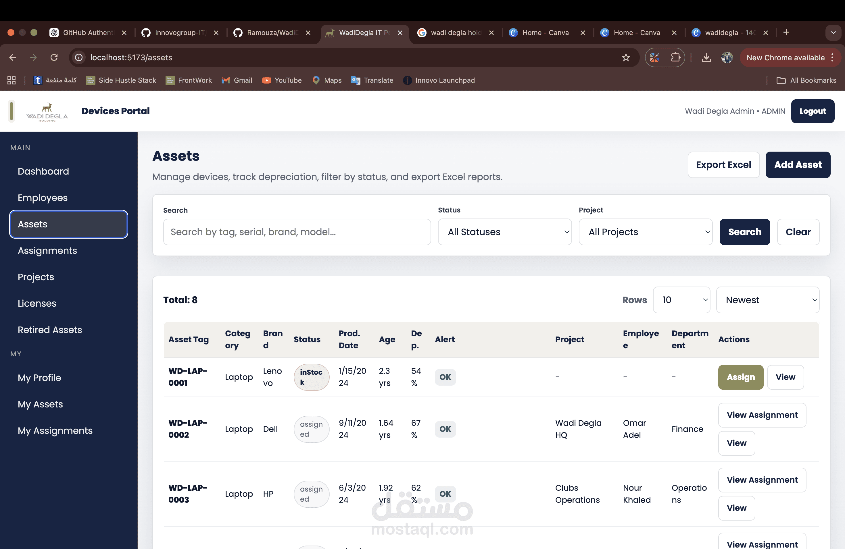This screenshot has width=845, height=549.
Task: Open the YouTube bookmark
Action: pos(282,80)
